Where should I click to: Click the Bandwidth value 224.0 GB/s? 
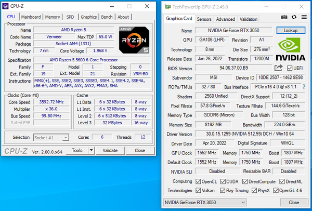[285, 125]
